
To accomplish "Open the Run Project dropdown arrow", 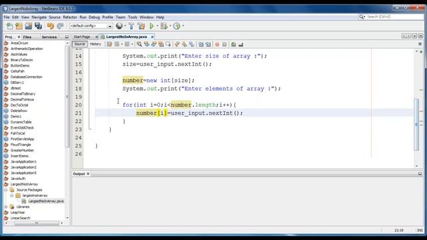I will pyautogui.click(x=157, y=26).
